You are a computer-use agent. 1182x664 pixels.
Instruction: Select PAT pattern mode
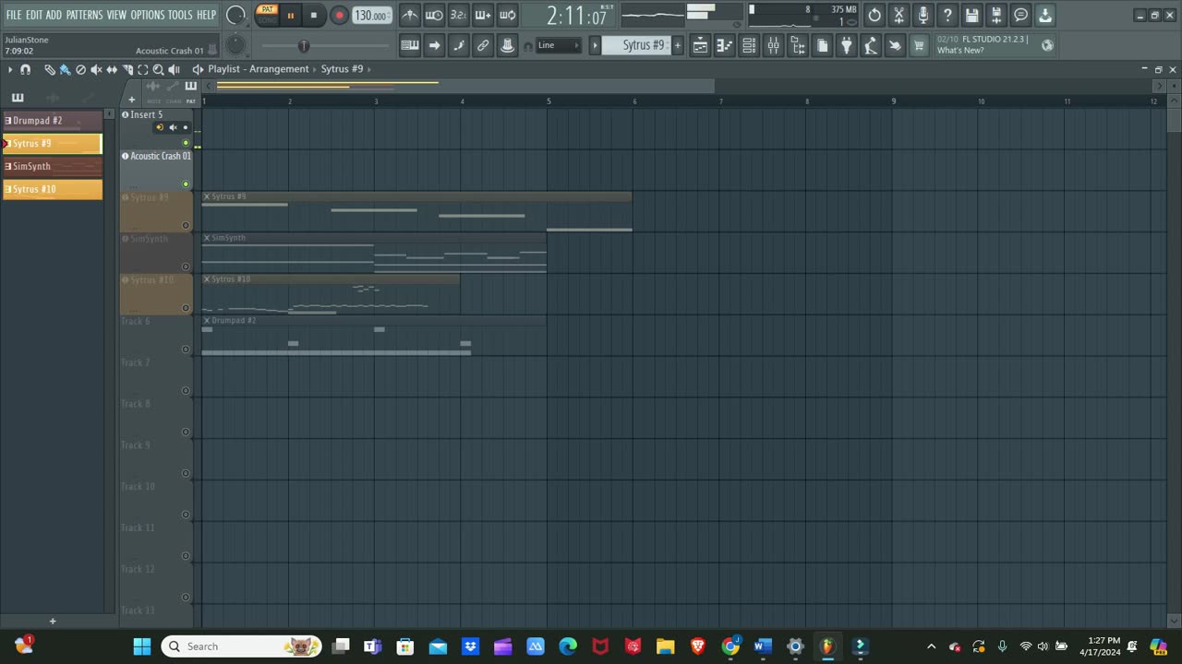267,10
